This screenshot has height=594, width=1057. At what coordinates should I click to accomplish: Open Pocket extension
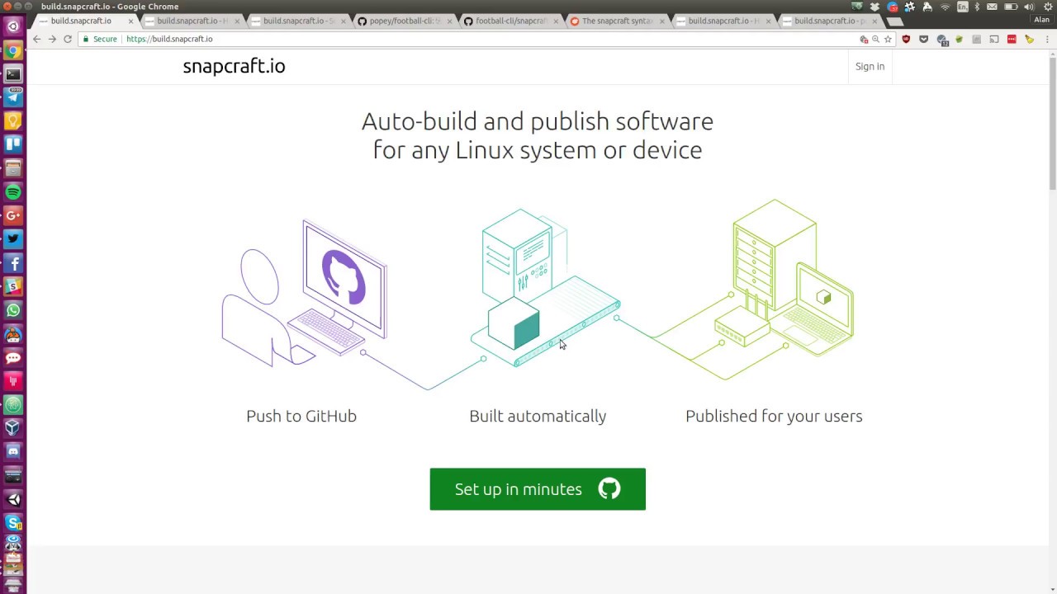tap(923, 39)
